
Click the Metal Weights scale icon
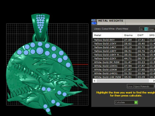(x=94, y=22)
